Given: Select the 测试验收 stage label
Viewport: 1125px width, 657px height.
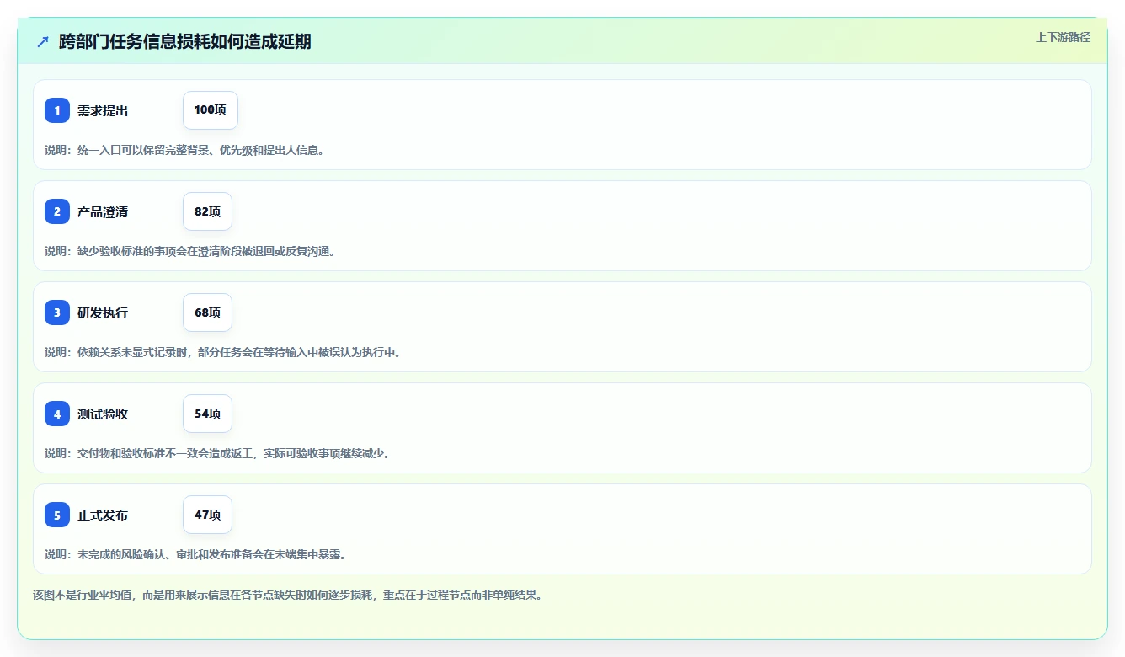Looking at the screenshot, I should point(103,414).
